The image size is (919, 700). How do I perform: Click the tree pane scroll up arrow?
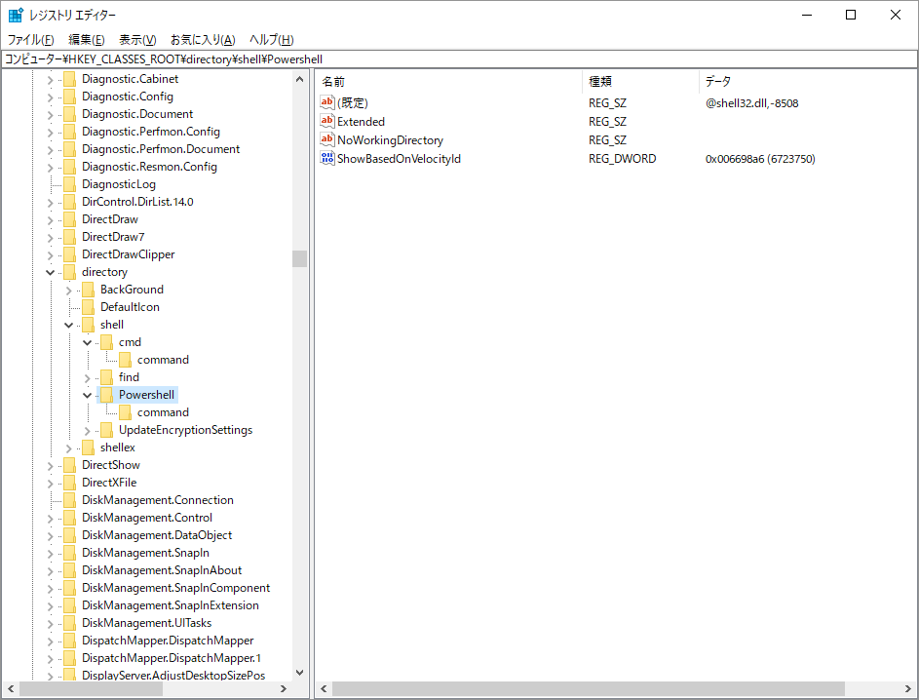(299, 79)
